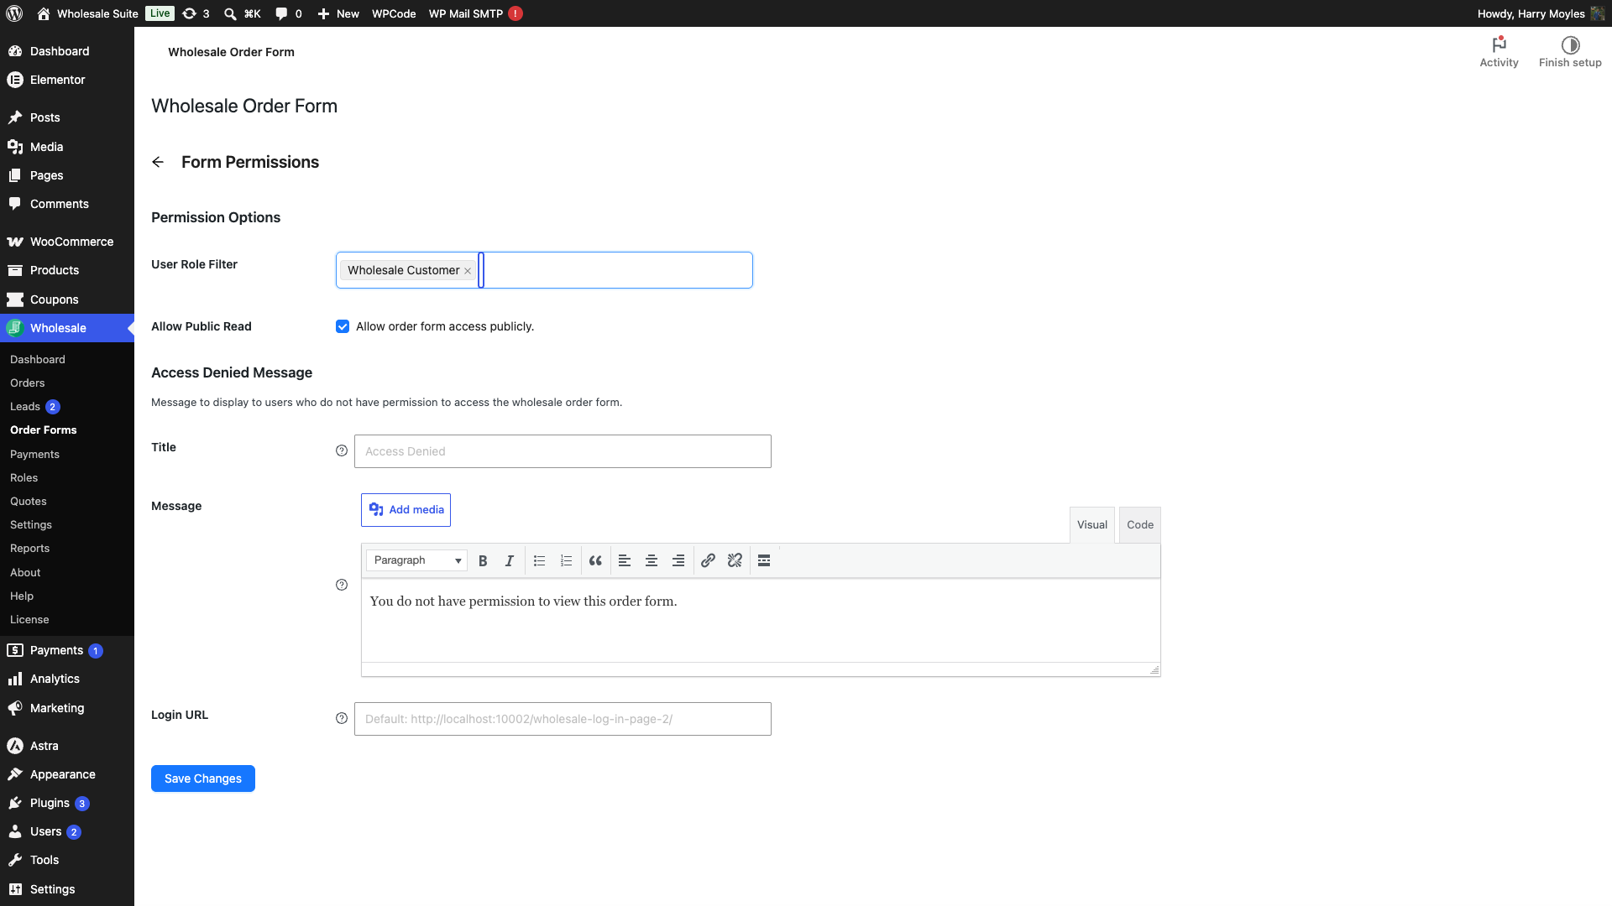Open the Finish setup panel

(1570, 52)
